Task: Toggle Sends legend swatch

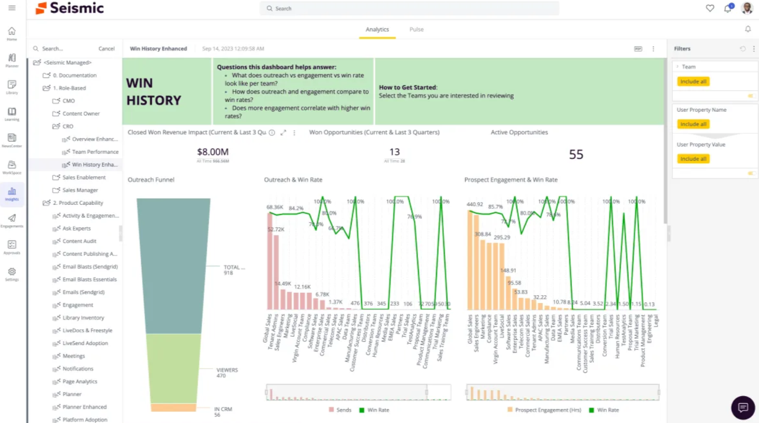Action: coord(331,410)
